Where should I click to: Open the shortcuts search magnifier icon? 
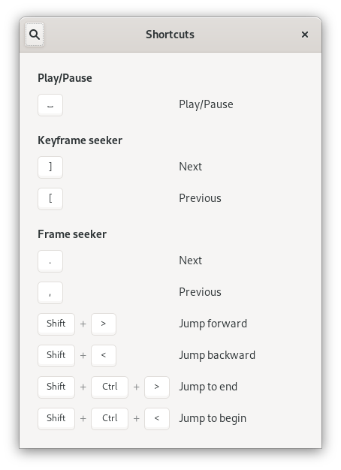click(x=35, y=35)
